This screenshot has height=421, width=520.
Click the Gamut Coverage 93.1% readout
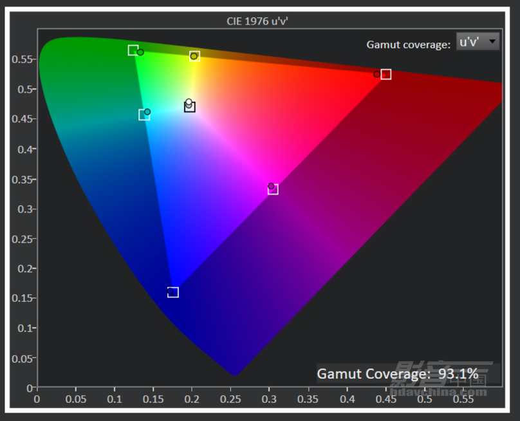pyautogui.click(x=397, y=374)
